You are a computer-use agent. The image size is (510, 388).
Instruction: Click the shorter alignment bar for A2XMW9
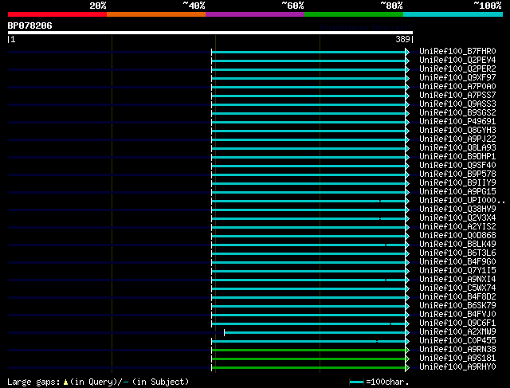[315, 333]
